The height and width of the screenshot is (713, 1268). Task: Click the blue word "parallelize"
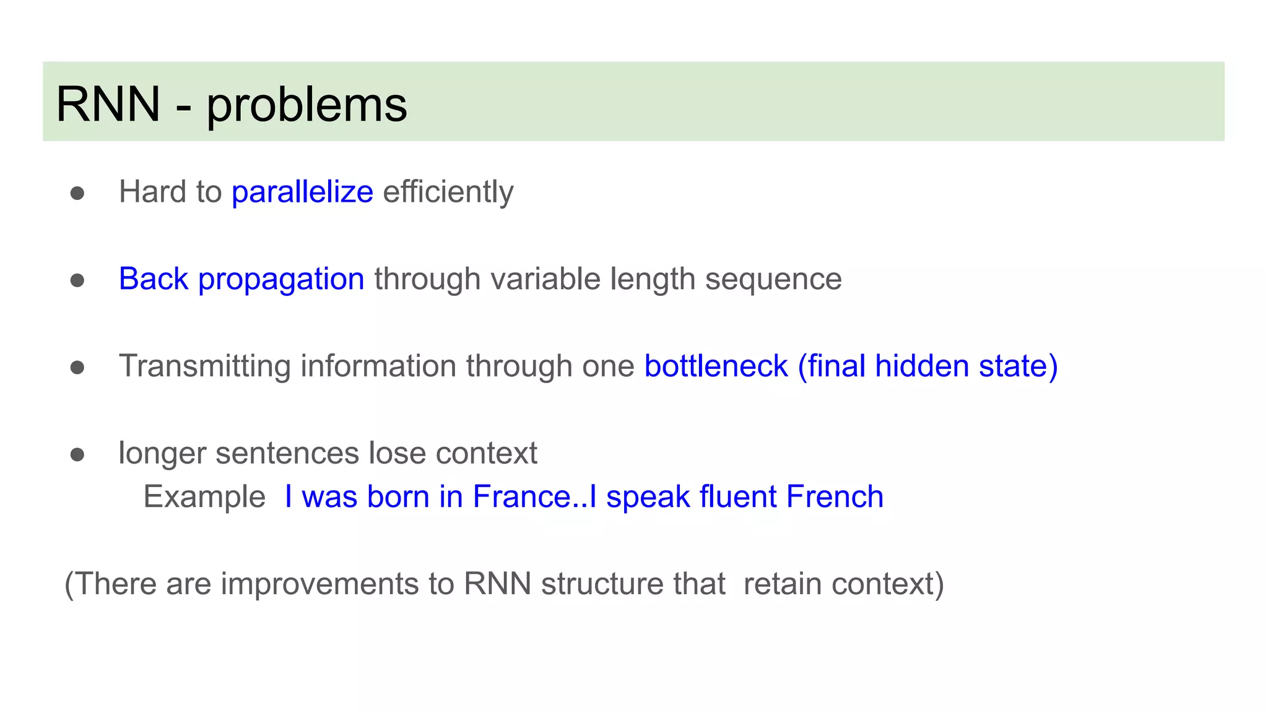tap(302, 192)
